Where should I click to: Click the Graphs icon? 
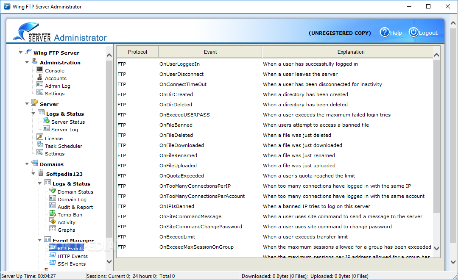pyautogui.click(x=53, y=229)
